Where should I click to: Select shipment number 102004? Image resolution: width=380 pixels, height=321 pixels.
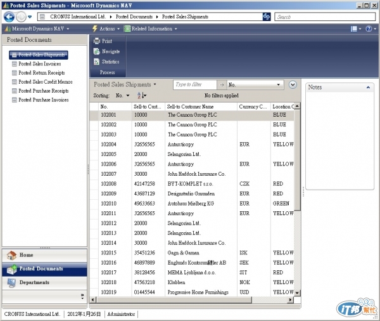(x=108, y=145)
